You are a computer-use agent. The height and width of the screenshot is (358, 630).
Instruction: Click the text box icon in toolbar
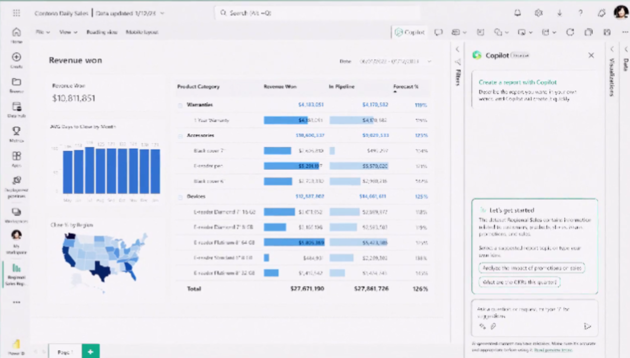click(x=480, y=32)
